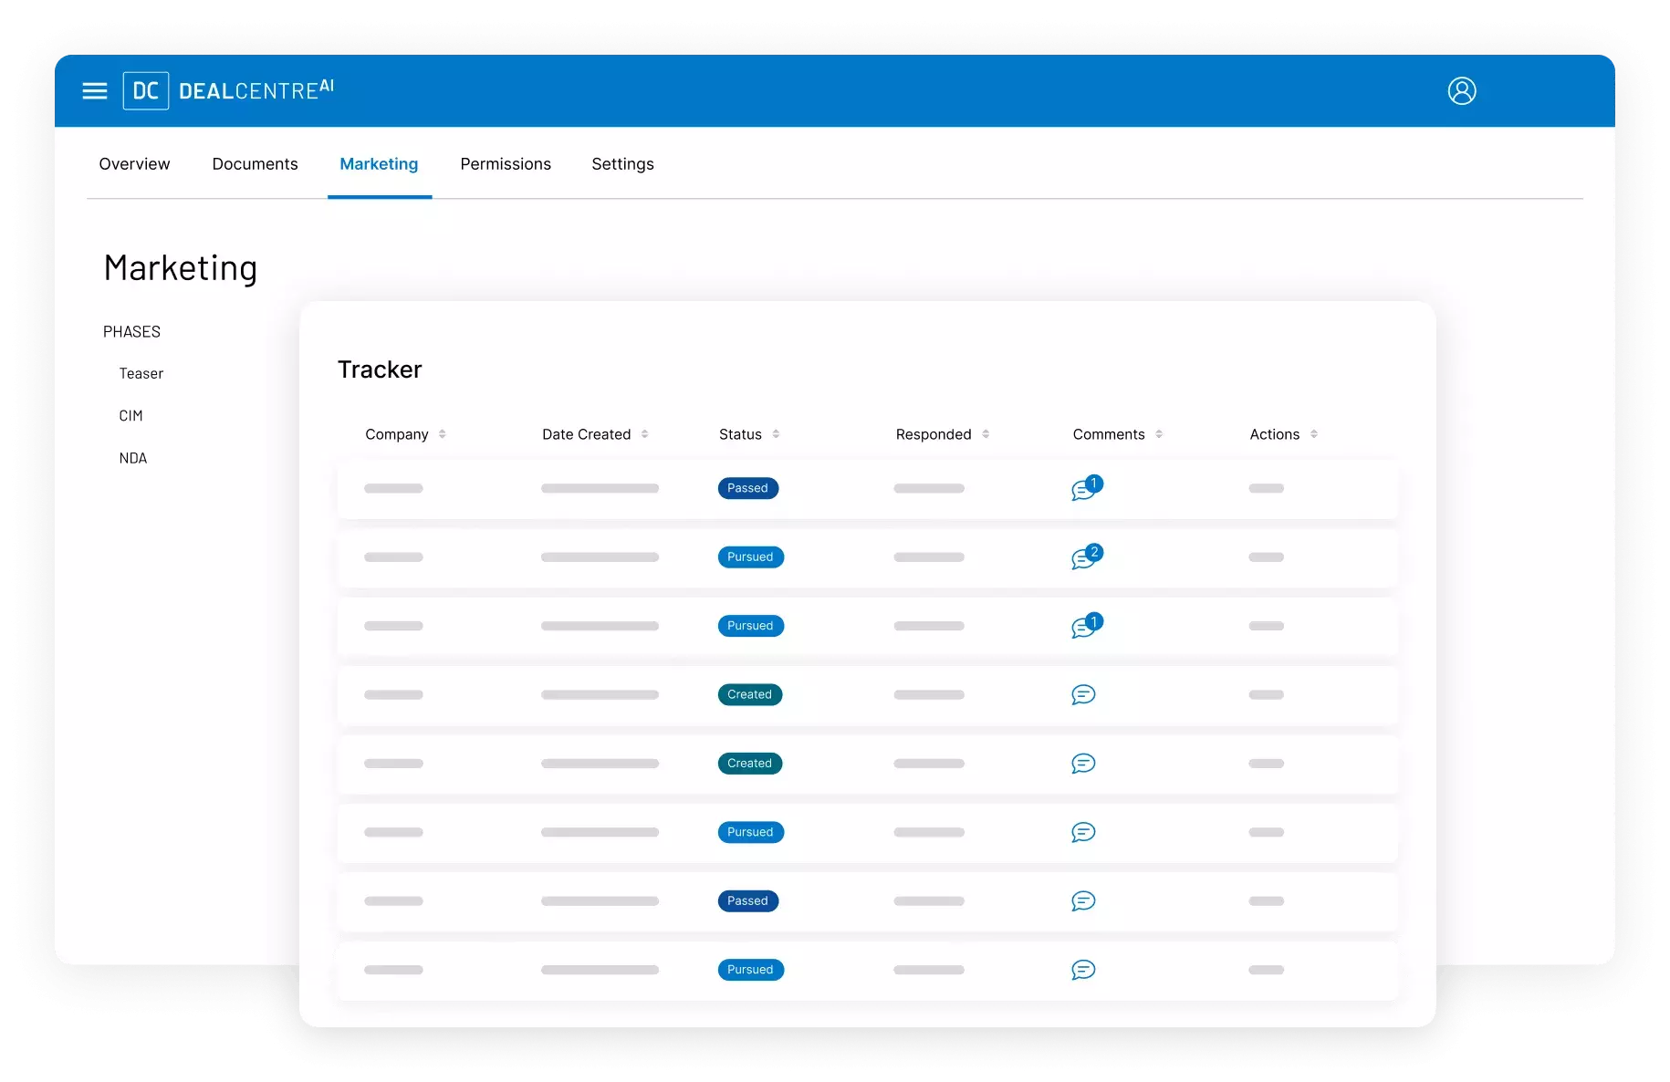Sort the table by Date Created
1670x1082 pixels.
(644, 434)
